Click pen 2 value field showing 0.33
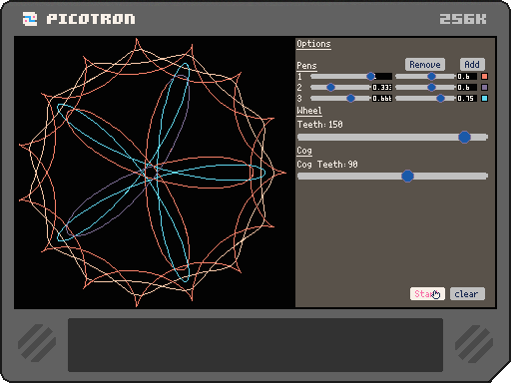 click(382, 88)
